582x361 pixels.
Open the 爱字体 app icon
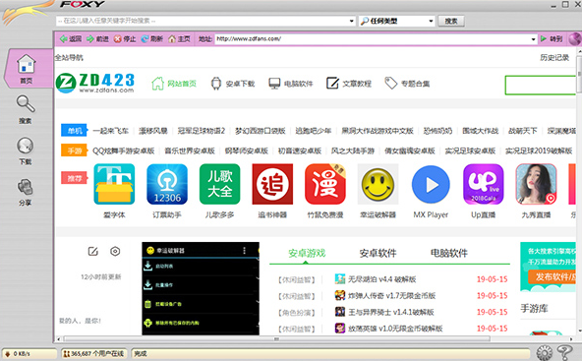[114, 184]
